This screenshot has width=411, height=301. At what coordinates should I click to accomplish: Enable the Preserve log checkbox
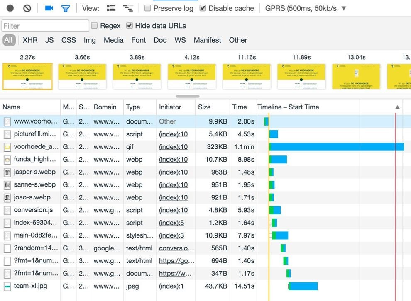pos(147,8)
